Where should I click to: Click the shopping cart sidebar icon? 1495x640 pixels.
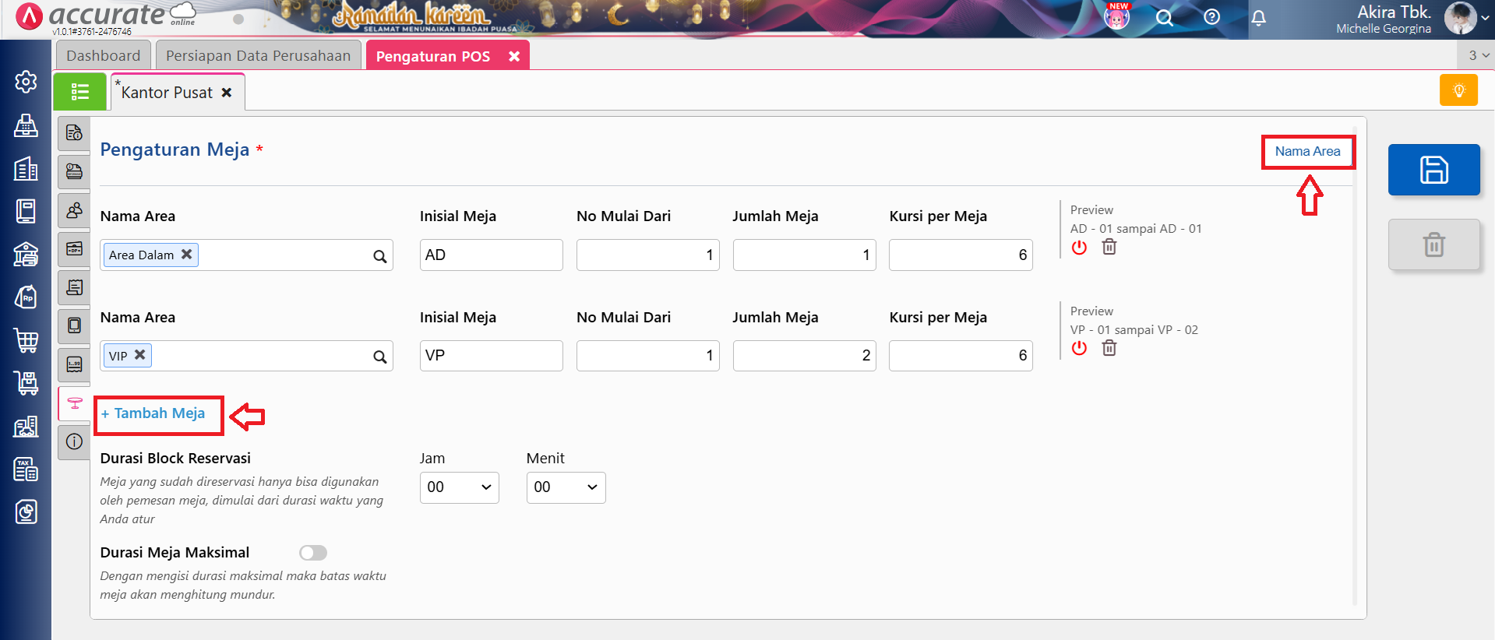tap(26, 340)
